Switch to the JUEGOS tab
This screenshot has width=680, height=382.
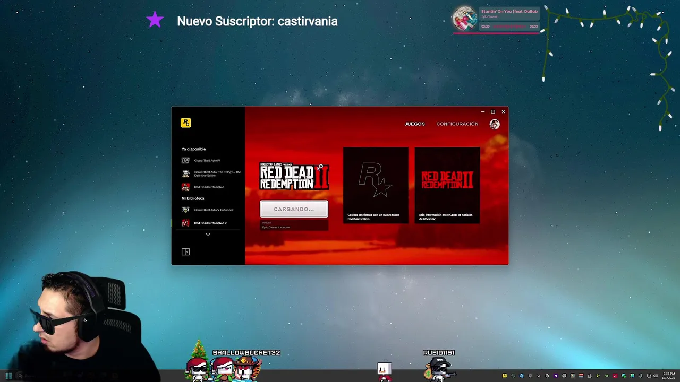click(414, 124)
